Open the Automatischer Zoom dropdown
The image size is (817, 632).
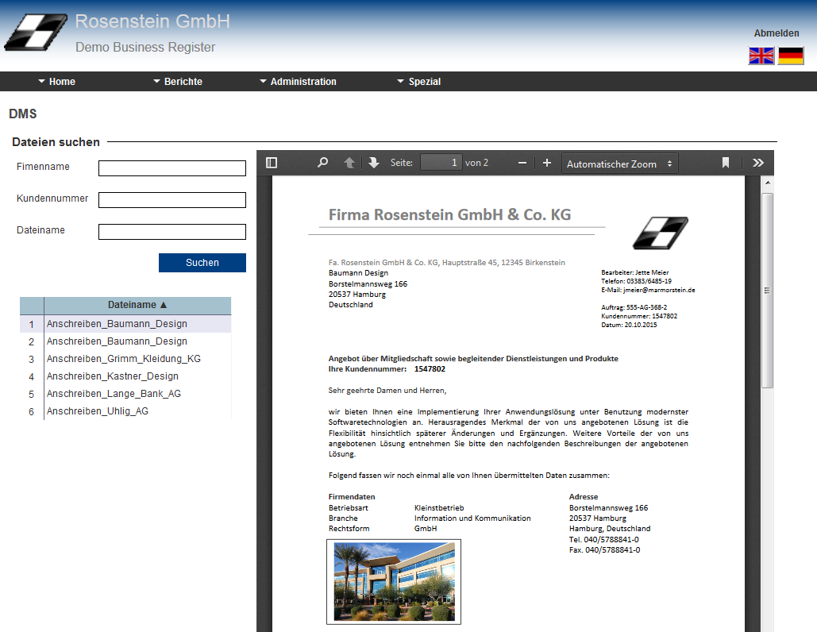pyautogui.click(x=620, y=164)
